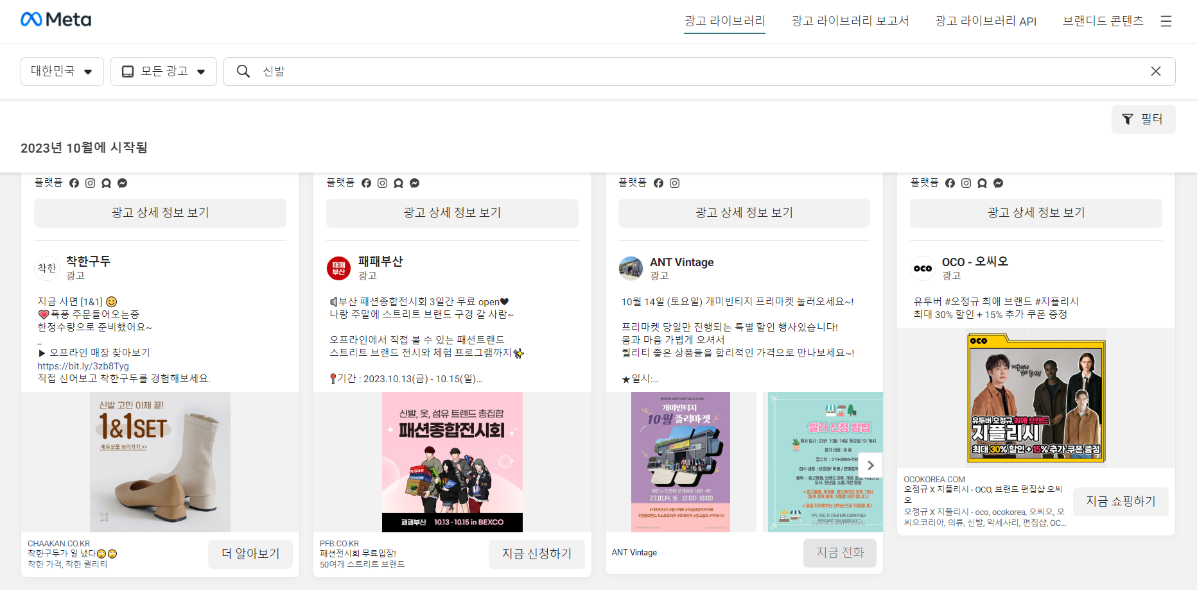The width and height of the screenshot is (1197, 590).
Task: Click the Messenger platform icon on OCO card
Action: coord(999,183)
